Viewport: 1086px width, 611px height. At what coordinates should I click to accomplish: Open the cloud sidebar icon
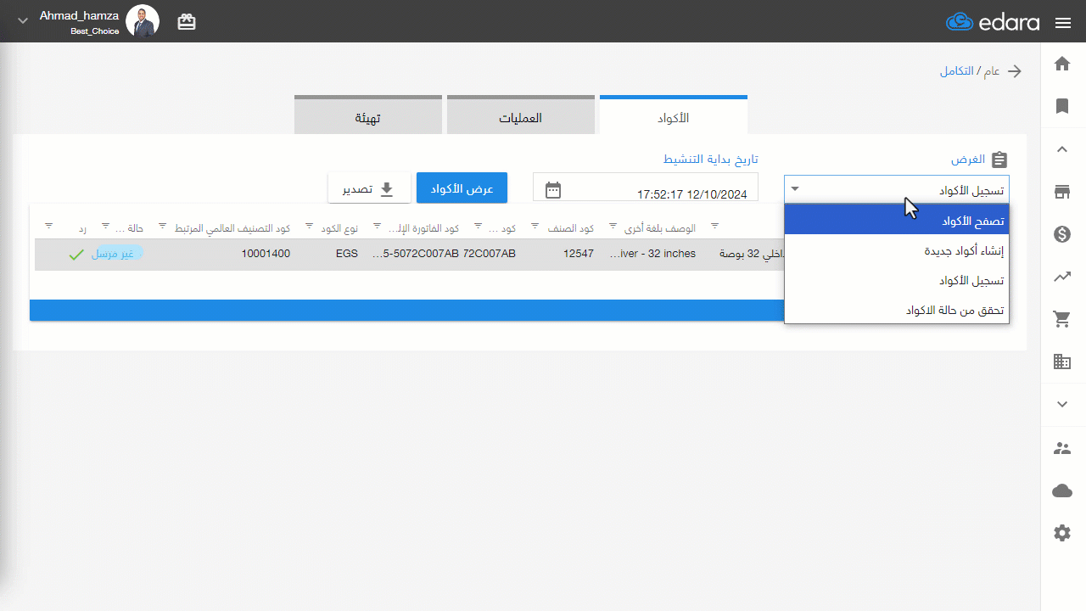[x=1062, y=490]
